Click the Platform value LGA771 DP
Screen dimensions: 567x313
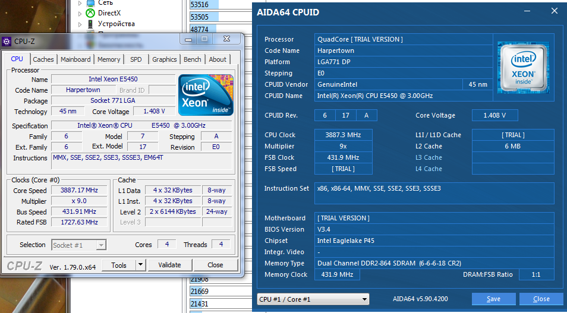coord(404,62)
